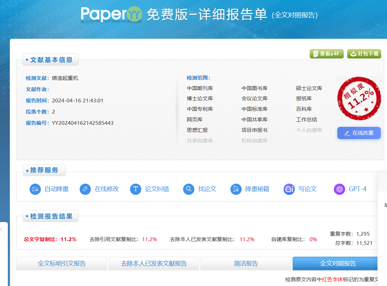Open the 在线修改 pencil icon
The image size is (387, 286).
pos(85,189)
